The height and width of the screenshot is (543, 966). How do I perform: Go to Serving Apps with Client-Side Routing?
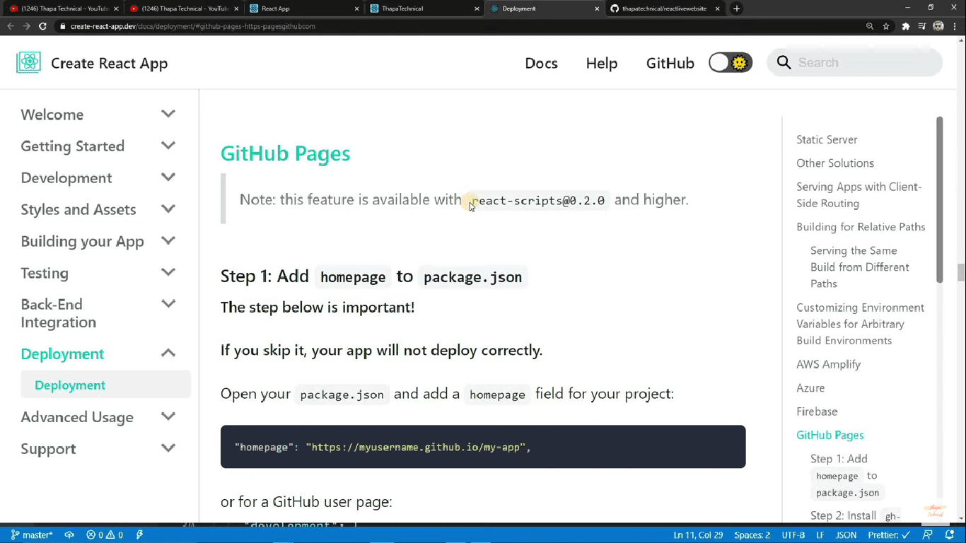click(x=859, y=194)
